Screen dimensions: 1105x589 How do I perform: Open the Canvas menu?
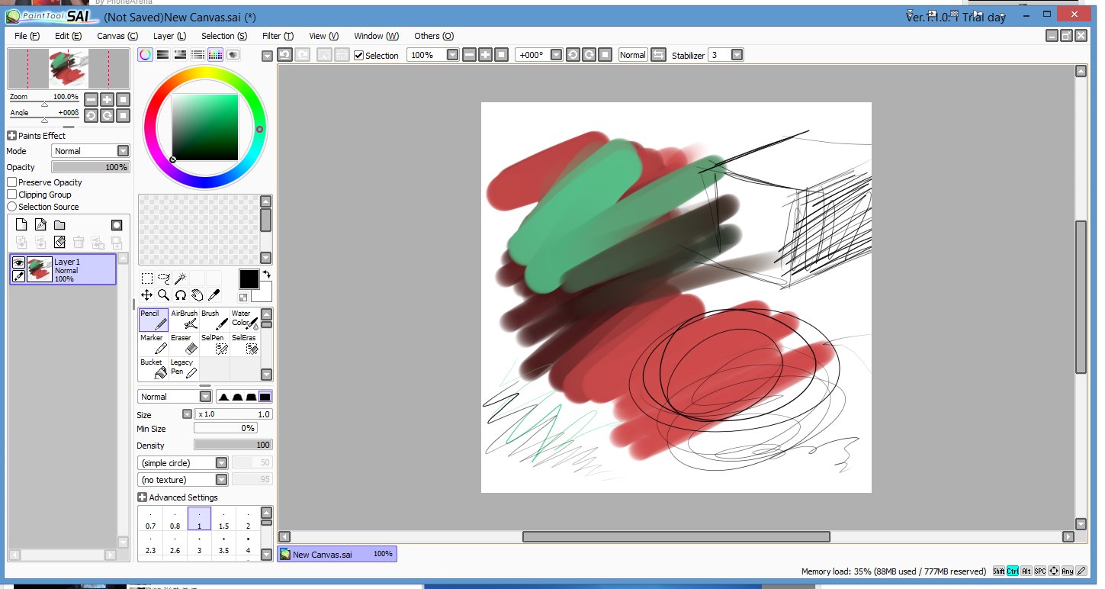click(x=117, y=36)
